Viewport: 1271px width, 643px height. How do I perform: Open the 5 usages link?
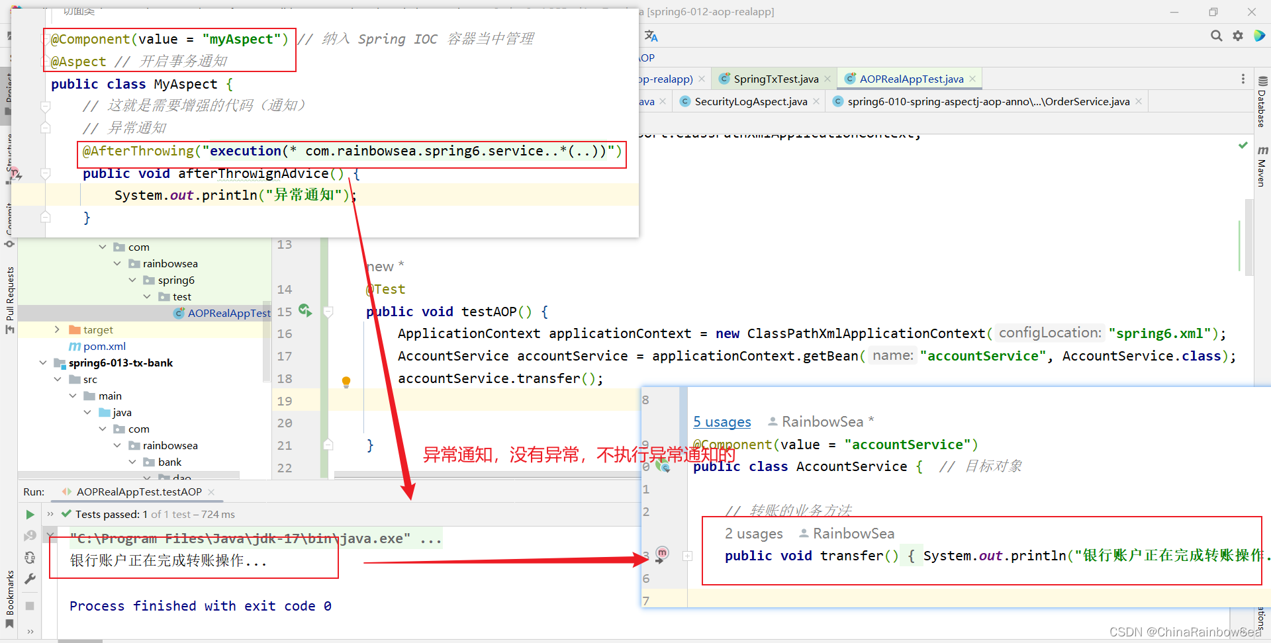pos(722,421)
